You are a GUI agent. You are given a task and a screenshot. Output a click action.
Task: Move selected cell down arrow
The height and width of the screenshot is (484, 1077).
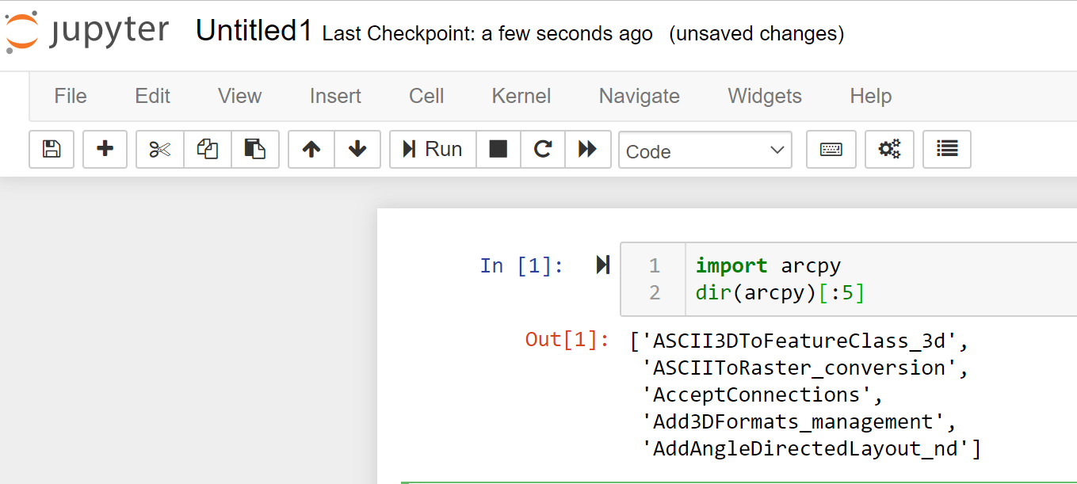(x=357, y=149)
